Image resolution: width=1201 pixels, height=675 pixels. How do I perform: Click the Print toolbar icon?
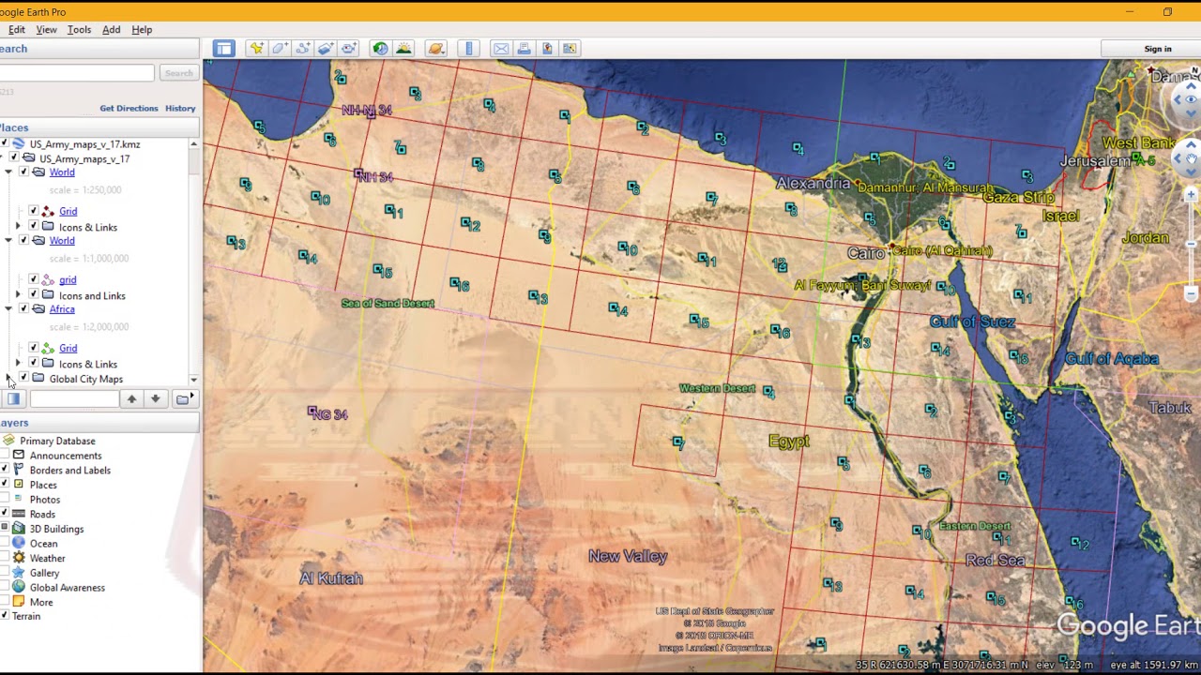[x=524, y=49]
